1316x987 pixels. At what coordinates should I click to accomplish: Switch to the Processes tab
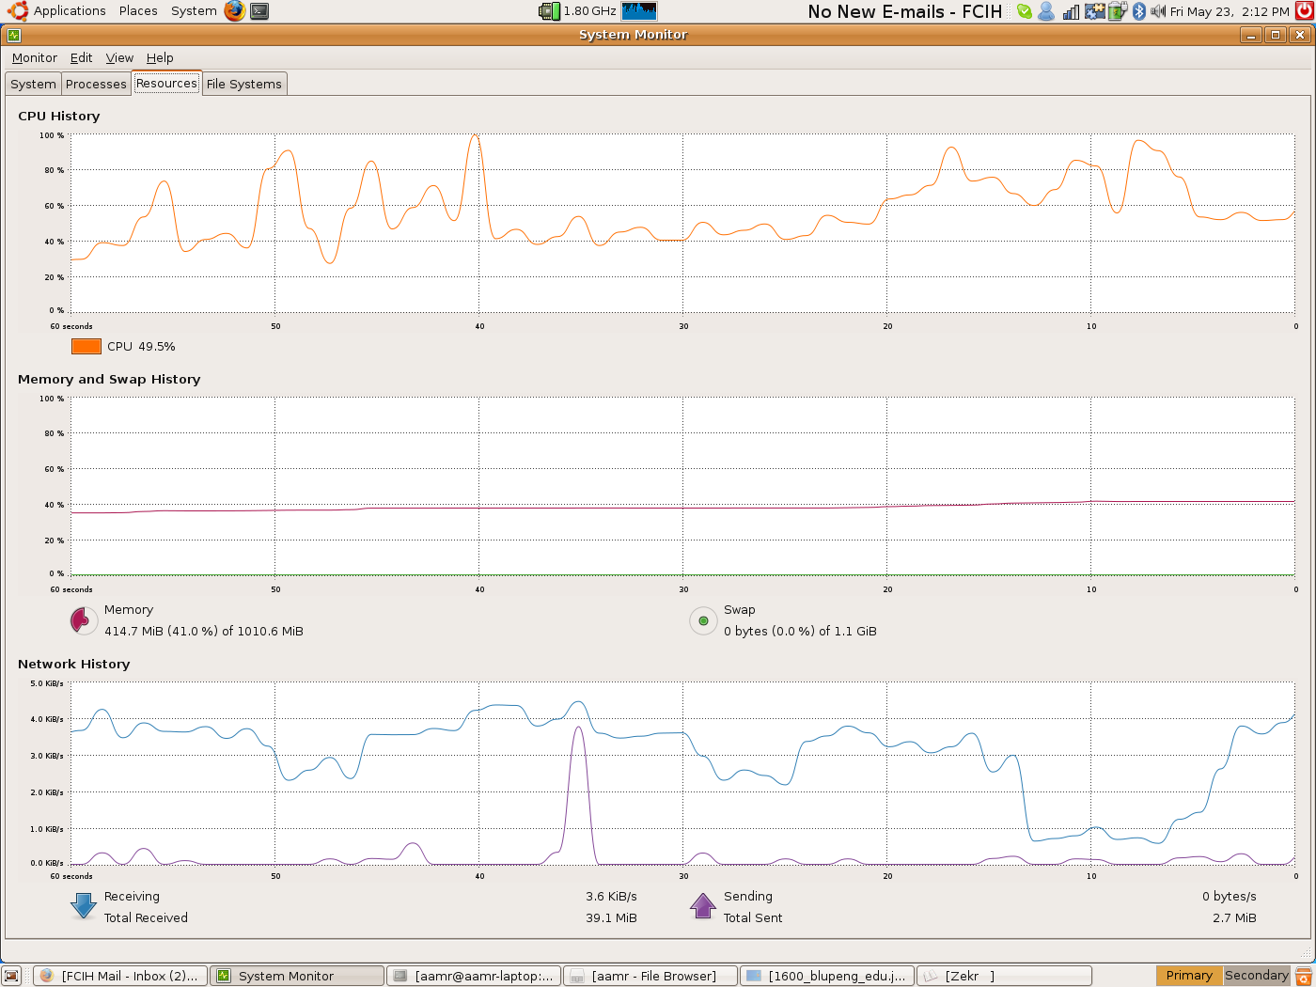point(96,84)
